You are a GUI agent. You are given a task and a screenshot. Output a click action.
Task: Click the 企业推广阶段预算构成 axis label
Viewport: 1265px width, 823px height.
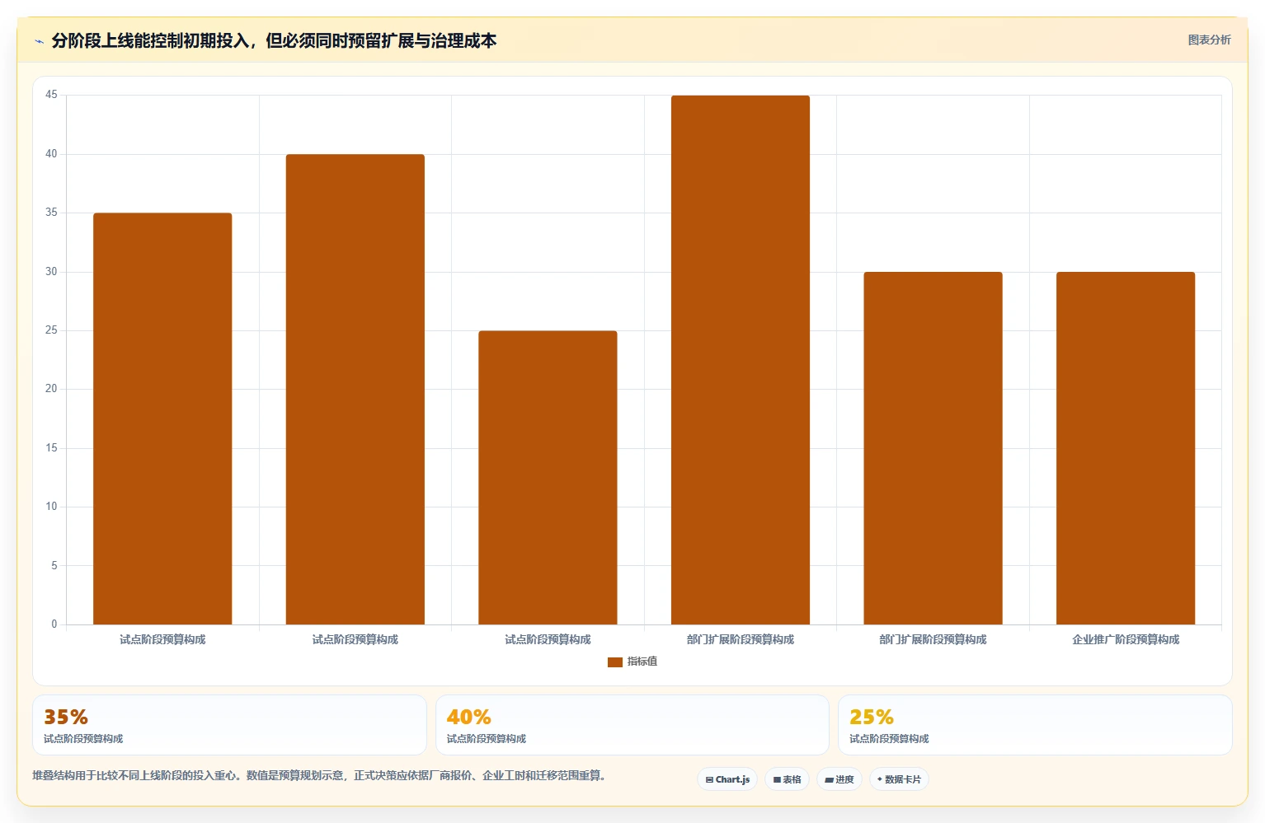1126,639
